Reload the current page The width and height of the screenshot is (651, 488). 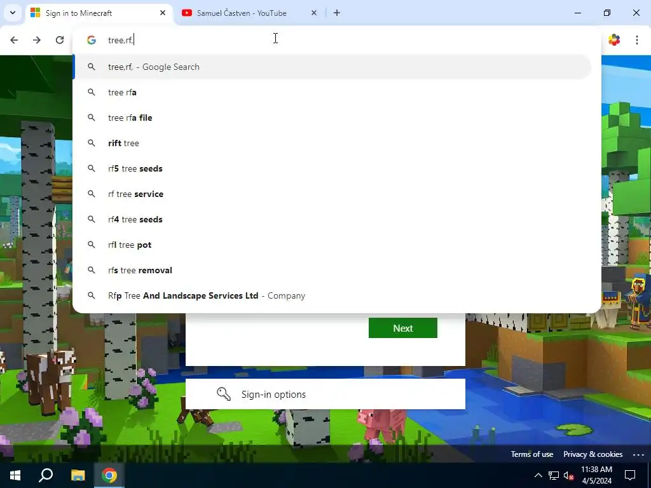point(60,40)
